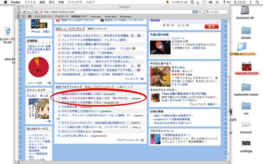Open the ウインドウ menu
263x164 pixels.
point(75,2)
